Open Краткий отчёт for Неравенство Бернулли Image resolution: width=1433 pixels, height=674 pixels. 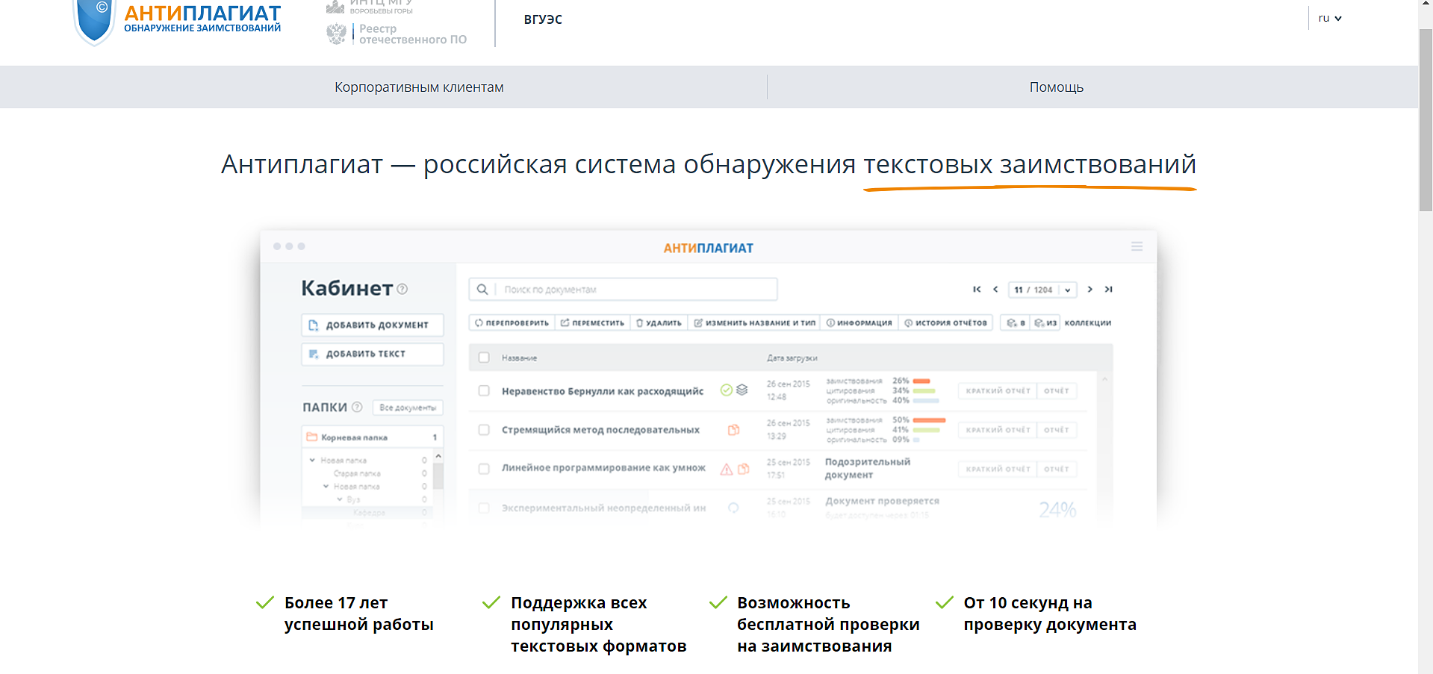pyautogui.click(x=998, y=390)
